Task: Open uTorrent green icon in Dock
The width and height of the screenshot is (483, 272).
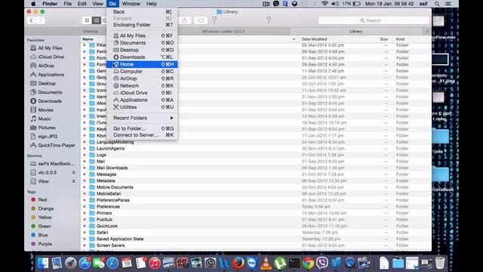Action: (x=280, y=263)
